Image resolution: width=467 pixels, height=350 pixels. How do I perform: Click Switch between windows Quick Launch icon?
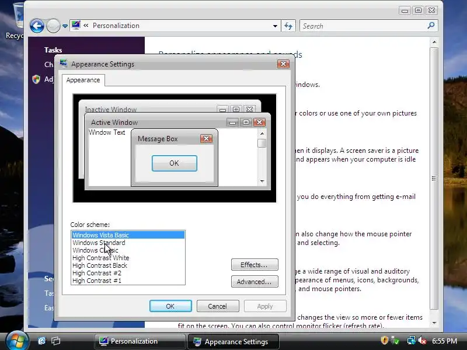(x=55, y=341)
